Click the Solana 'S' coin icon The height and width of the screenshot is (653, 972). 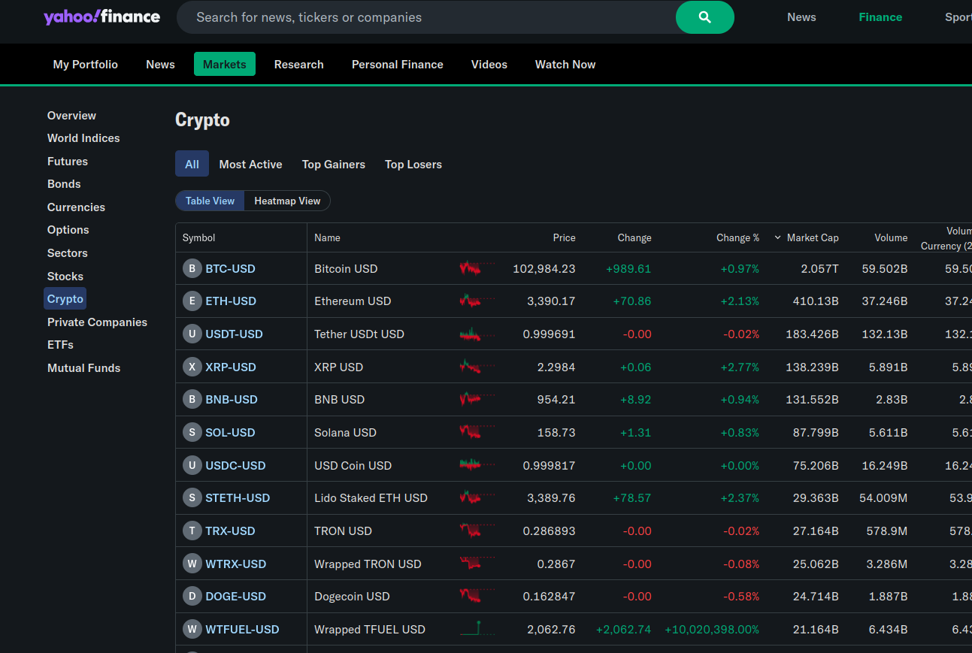(192, 433)
